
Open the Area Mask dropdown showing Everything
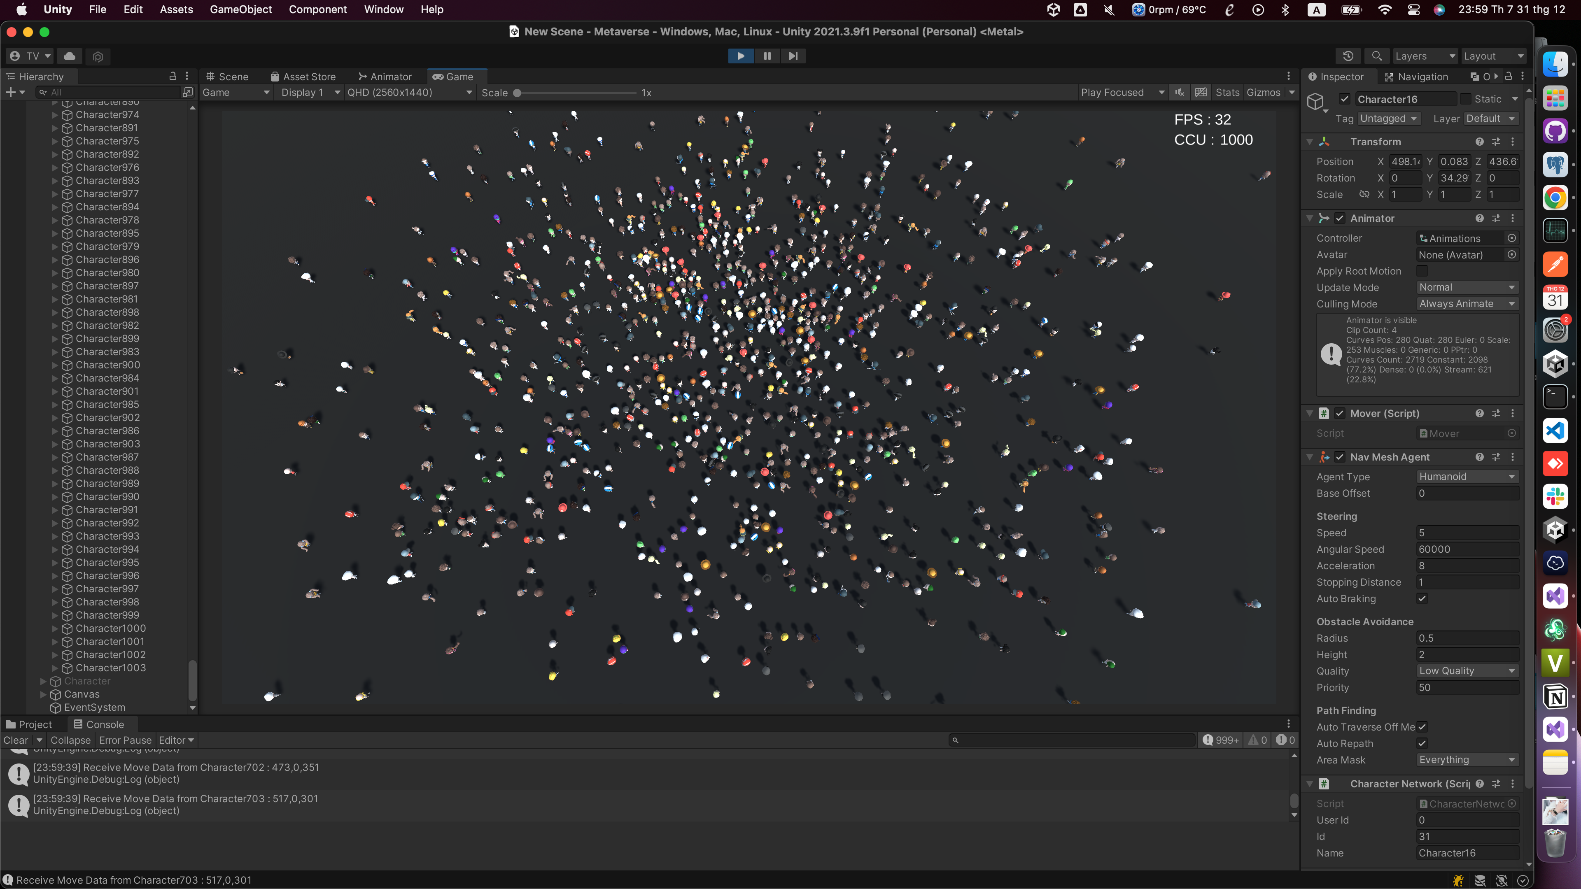point(1467,759)
